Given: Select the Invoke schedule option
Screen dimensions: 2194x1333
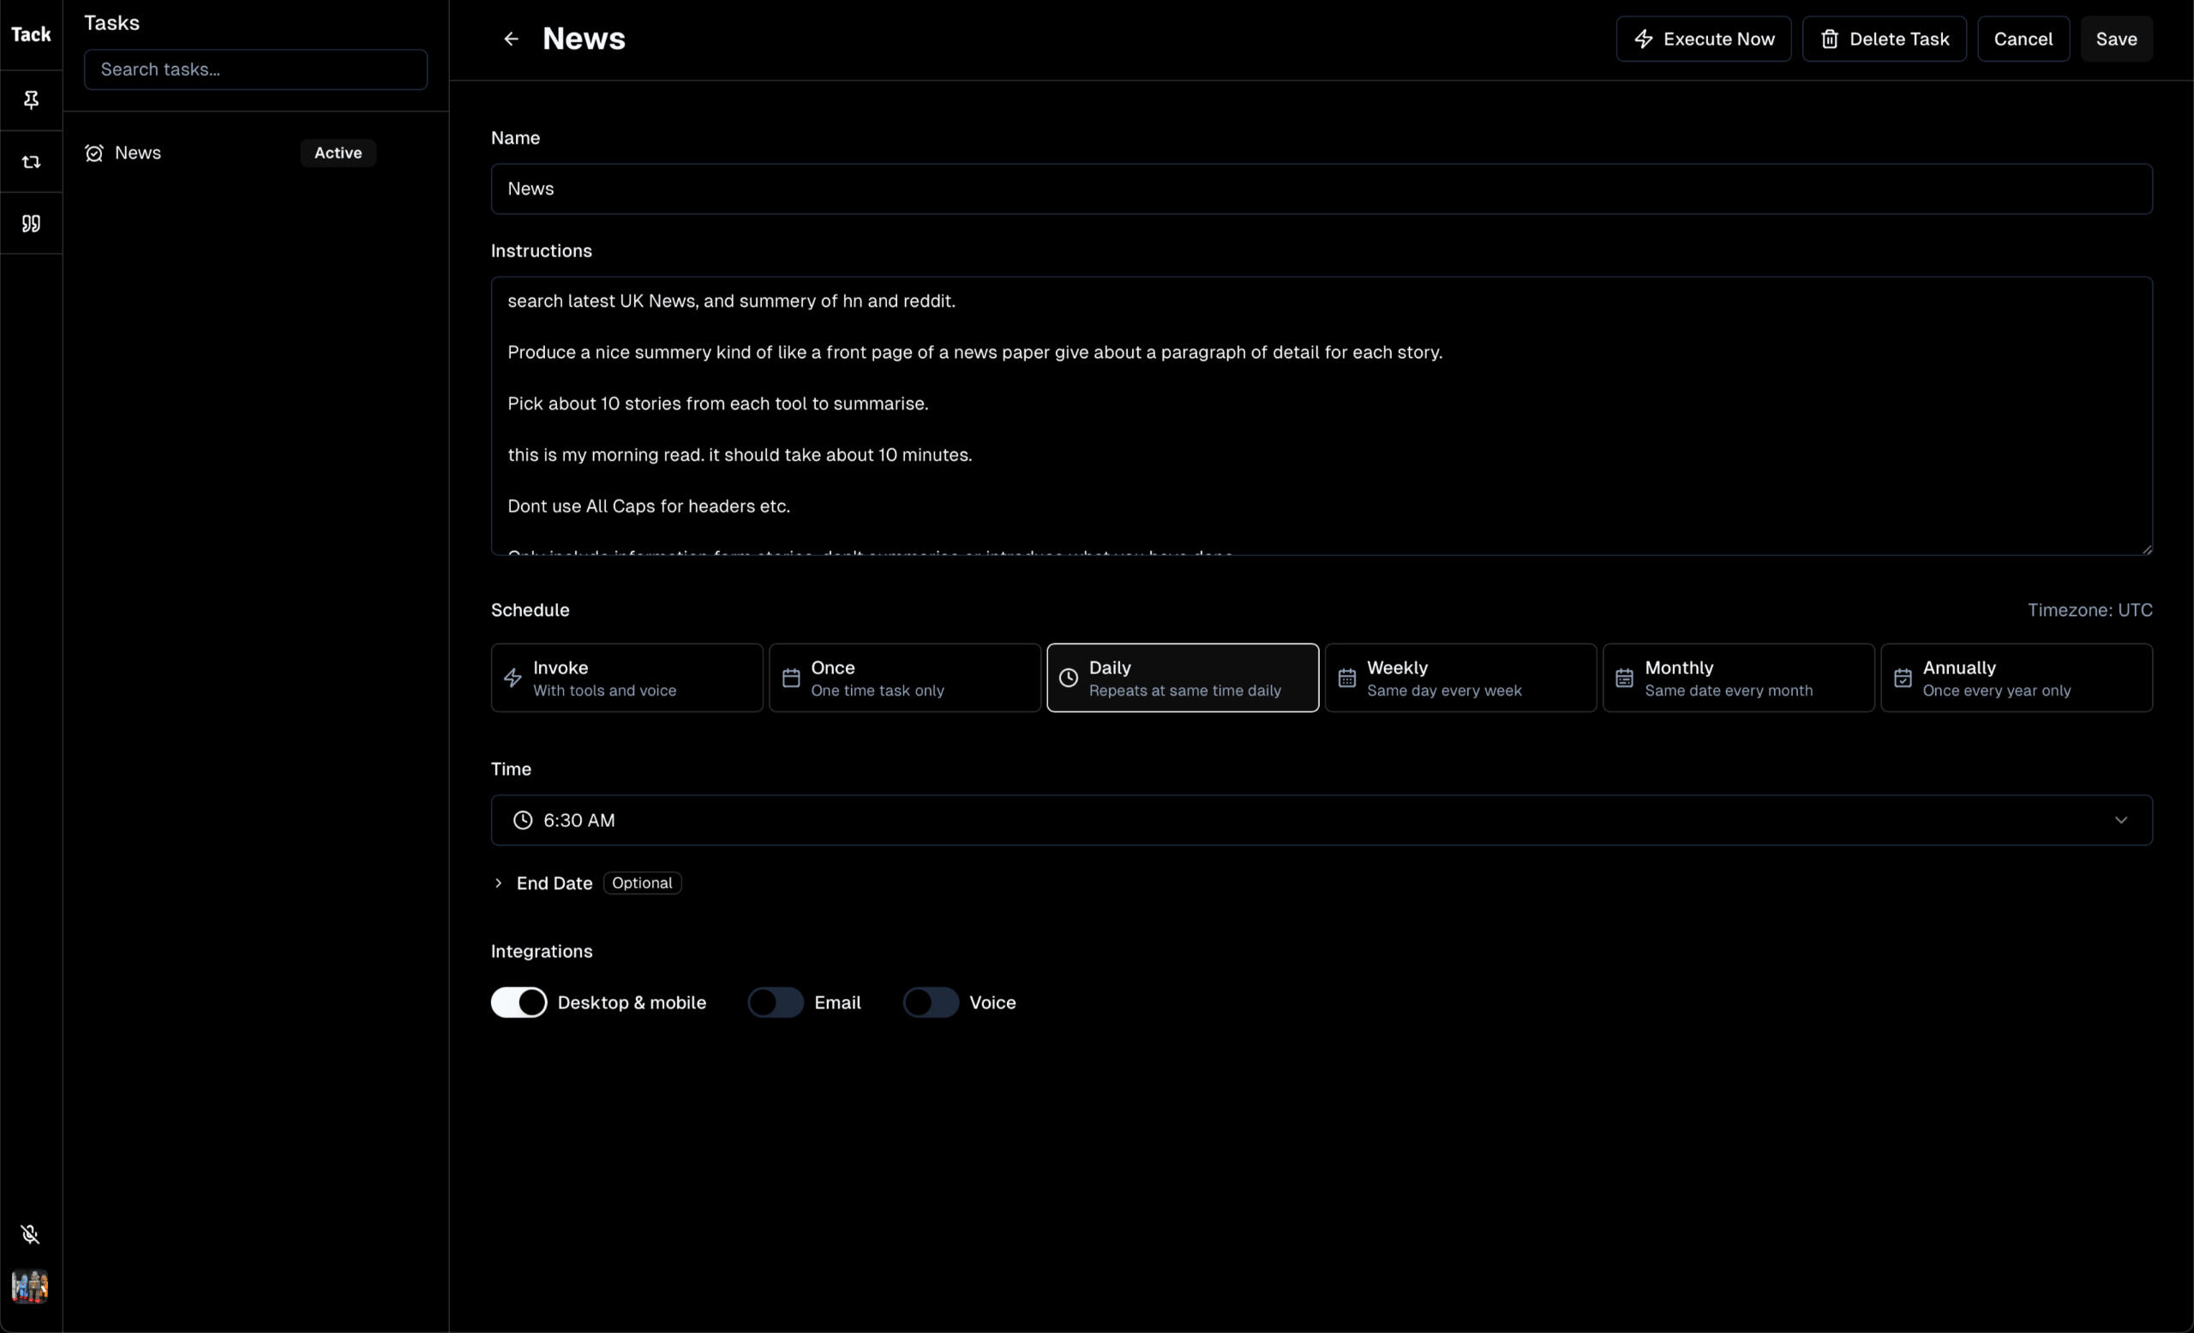Looking at the screenshot, I should (626, 678).
